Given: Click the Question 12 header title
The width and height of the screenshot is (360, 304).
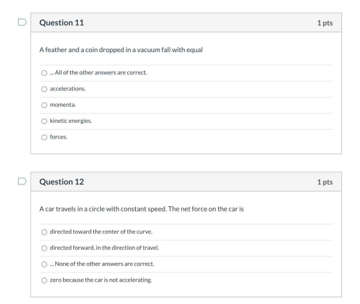Looking at the screenshot, I should tap(62, 182).
